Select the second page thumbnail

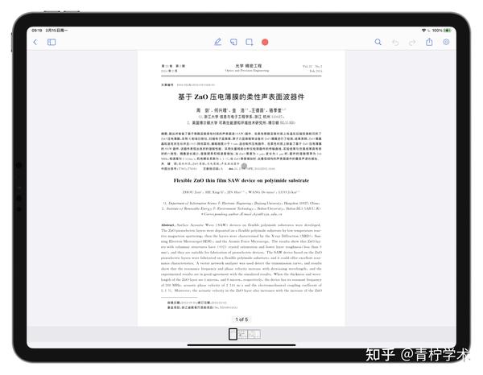(243, 334)
